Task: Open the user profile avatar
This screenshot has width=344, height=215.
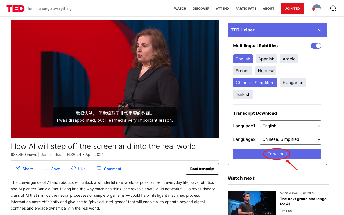Action: (x=317, y=9)
